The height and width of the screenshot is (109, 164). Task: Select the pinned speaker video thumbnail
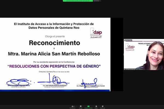pos(144,55)
